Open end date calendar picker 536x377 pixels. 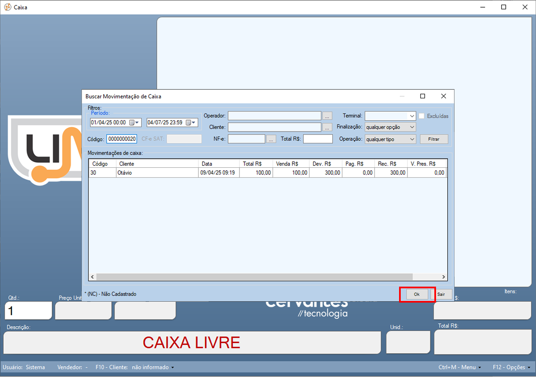point(191,123)
